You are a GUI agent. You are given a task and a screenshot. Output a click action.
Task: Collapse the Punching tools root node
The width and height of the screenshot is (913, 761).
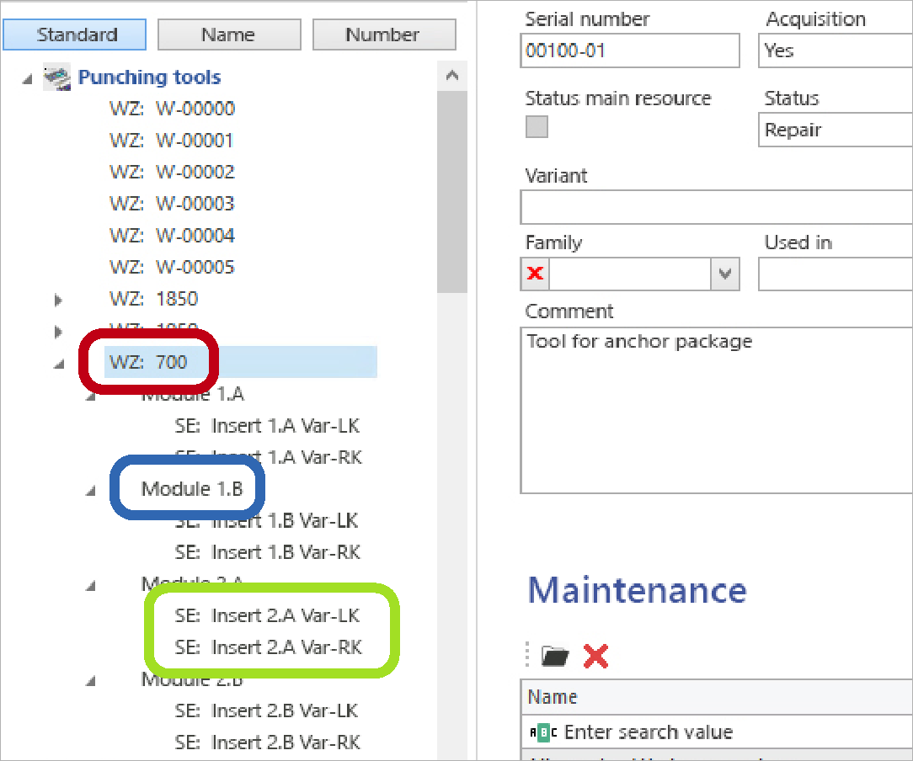(28, 78)
